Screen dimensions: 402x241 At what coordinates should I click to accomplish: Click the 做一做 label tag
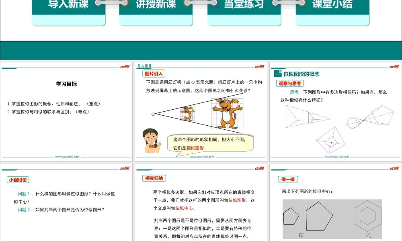point(288,179)
